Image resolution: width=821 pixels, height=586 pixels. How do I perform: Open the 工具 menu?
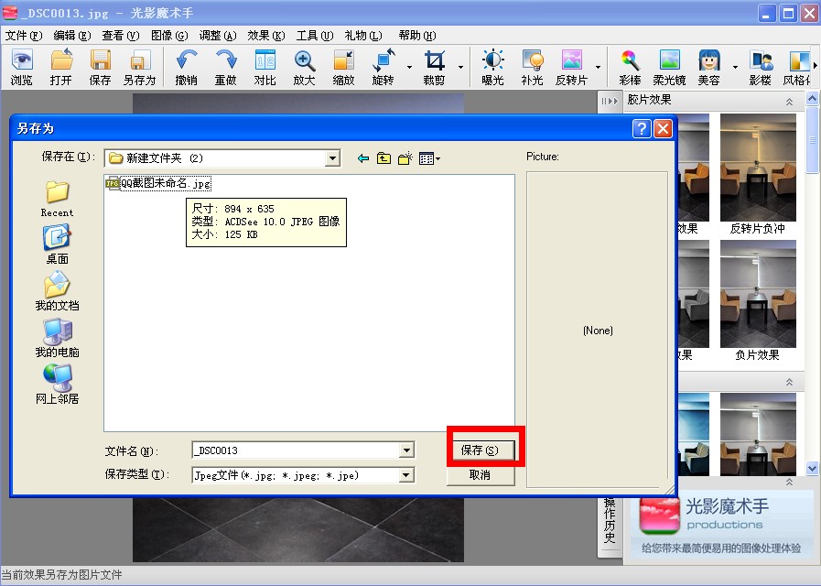(315, 36)
